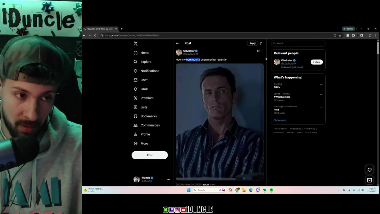Click the X Search field
The image size is (380, 214).
tap(298, 43)
